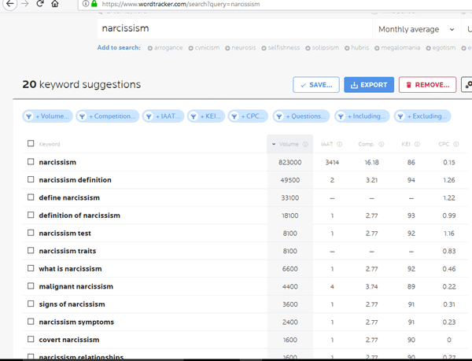Check the 'narcissism traits' row
Screen dimensions: 472x361
(x=31, y=250)
